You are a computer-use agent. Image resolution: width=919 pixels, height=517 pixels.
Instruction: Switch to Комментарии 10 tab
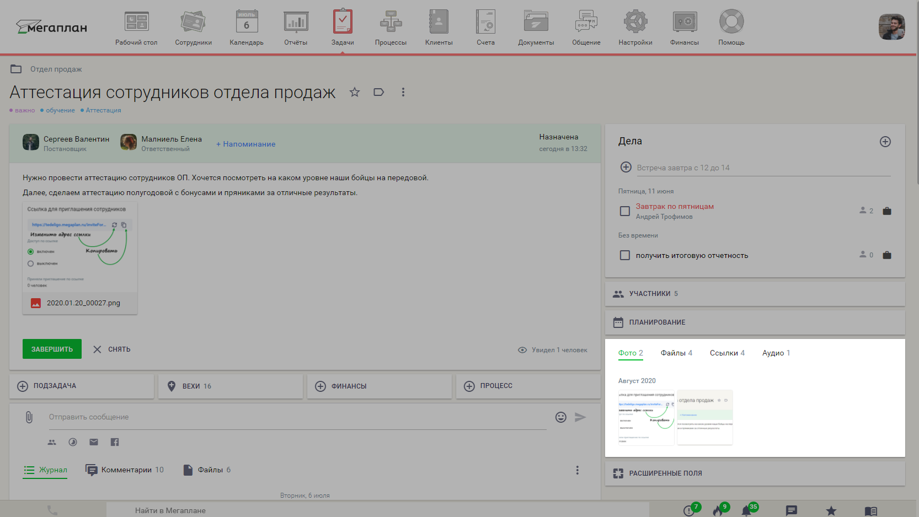[x=125, y=470]
